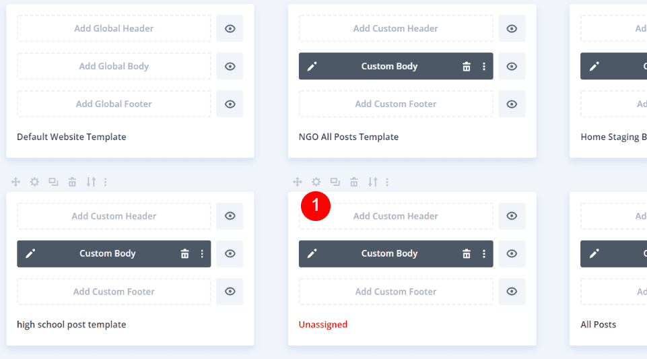The image size is (647, 359).
Task: Delete Custom Body in NGO All Posts Template
Action: [x=466, y=66]
